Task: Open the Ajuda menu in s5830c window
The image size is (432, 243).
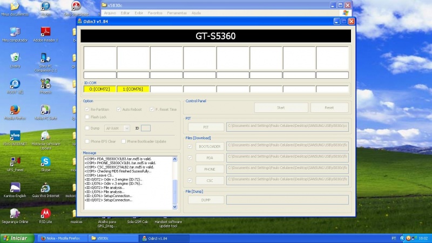Action: tap(196, 13)
